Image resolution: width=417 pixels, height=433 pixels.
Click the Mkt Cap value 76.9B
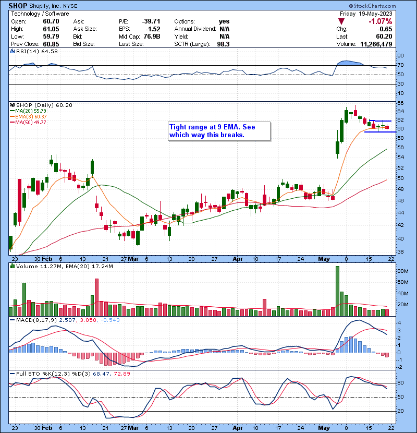[152, 37]
